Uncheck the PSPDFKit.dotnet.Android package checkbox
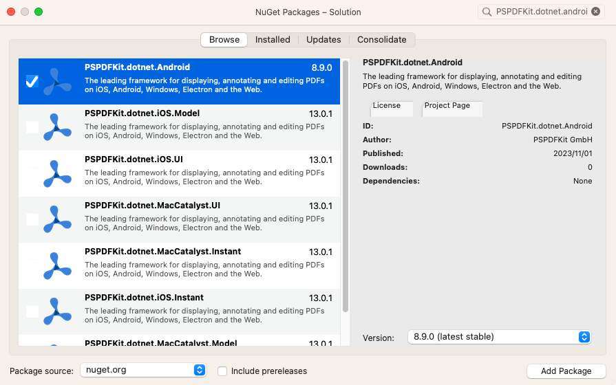The image size is (616, 385). click(32, 81)
